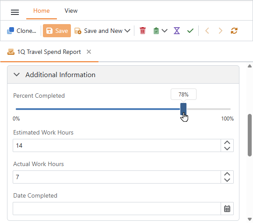Increase Estimated Work Hours with up arrow
The height and width of the screenshot is (223, 253).
click(227, 142)
